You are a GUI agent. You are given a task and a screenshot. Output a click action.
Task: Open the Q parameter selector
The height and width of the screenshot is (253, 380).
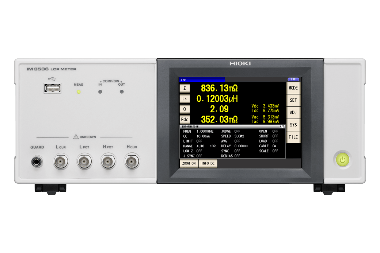[185, 109]
